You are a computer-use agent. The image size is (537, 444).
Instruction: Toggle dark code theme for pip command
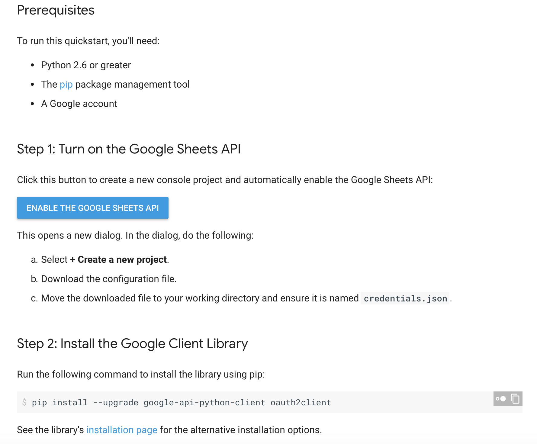[x=501, y=399]
